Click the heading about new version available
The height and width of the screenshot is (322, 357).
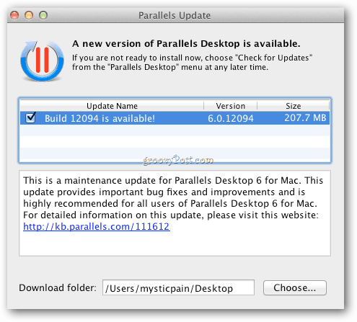click(x=186, y=44)
